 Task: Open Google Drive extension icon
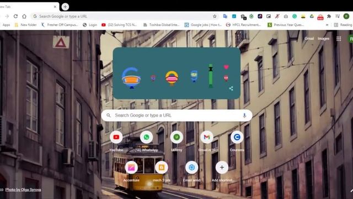(x=312, y=16)
